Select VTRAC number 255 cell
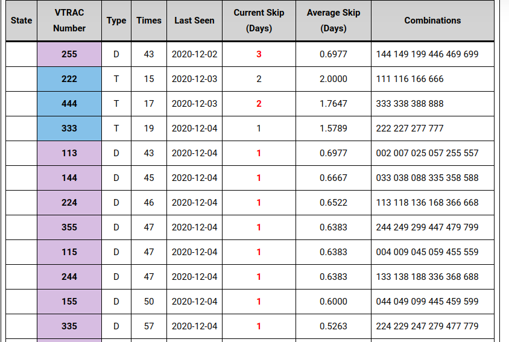509x342 pixels. 69,54
